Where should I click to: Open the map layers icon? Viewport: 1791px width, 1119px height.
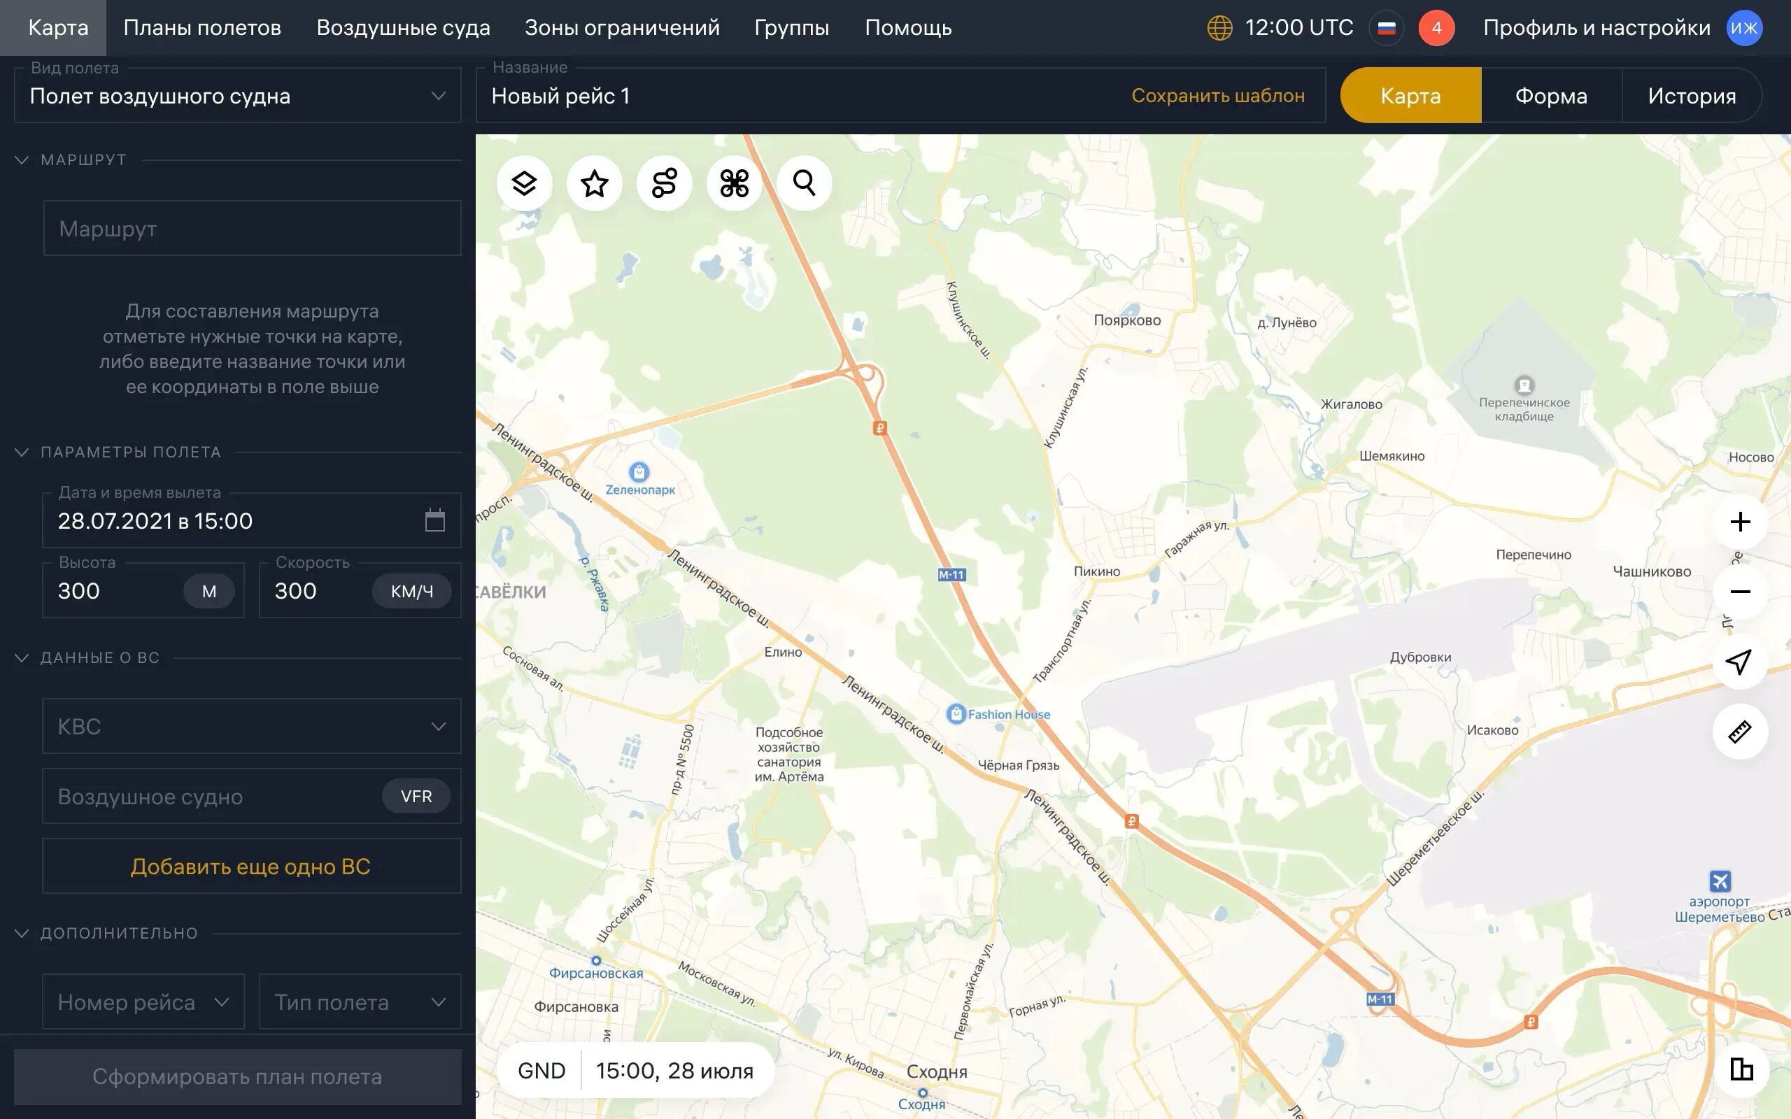coord(524,183)
